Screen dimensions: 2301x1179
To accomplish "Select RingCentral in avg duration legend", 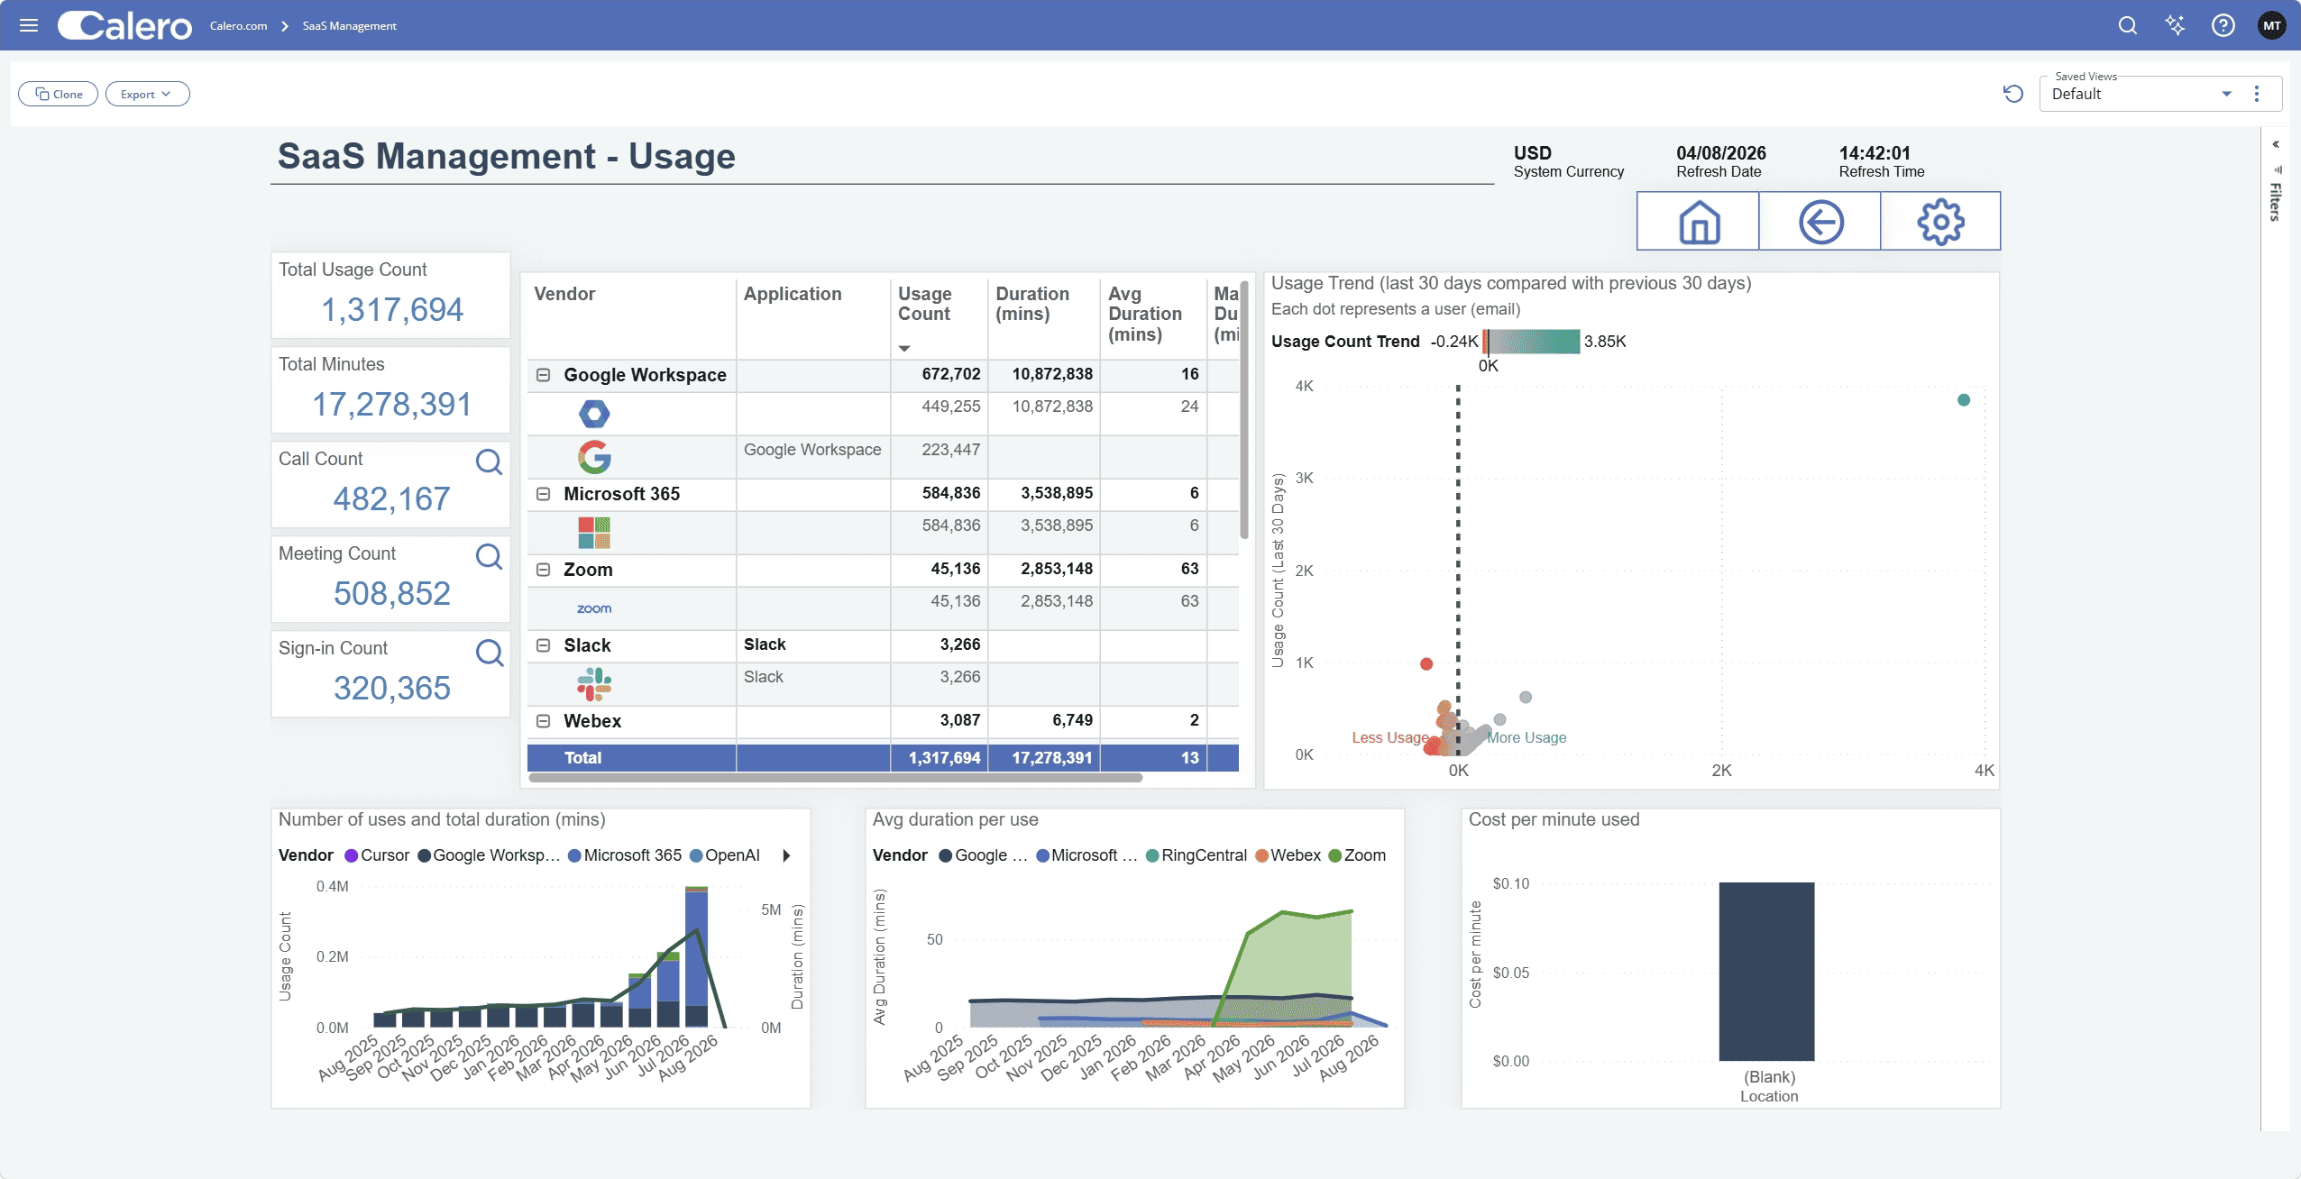I will (1196, 855).
